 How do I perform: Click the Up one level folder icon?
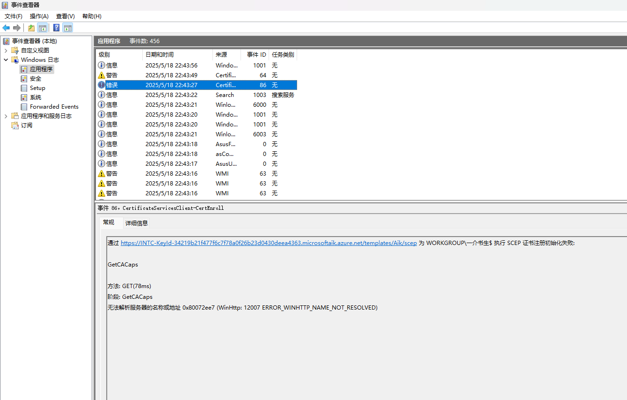[x=31, y=28]
